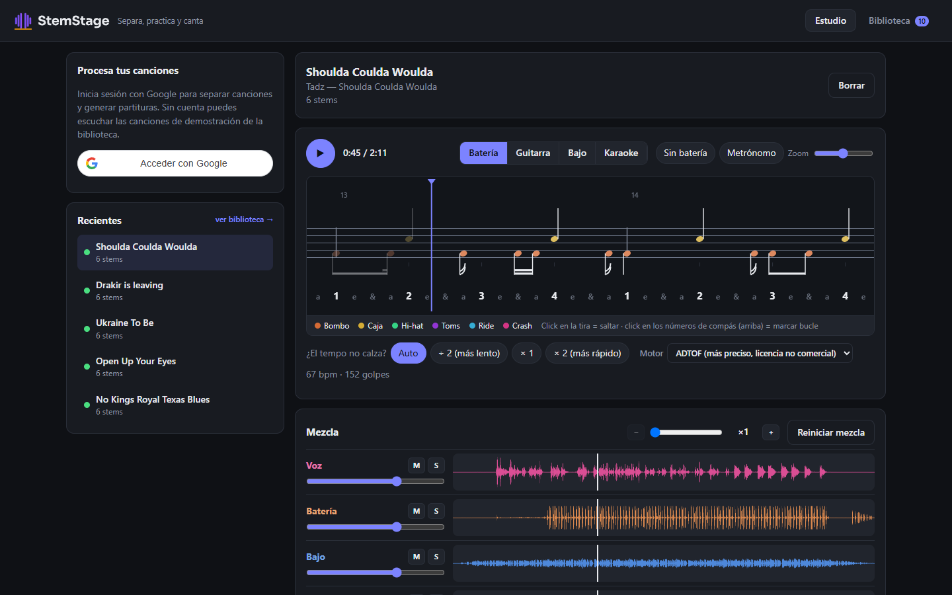
Task: Adjust the Zoom slider
Action: [844, 153]
